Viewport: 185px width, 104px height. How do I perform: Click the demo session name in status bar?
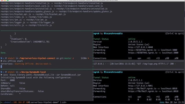click(x=162, y=102)
